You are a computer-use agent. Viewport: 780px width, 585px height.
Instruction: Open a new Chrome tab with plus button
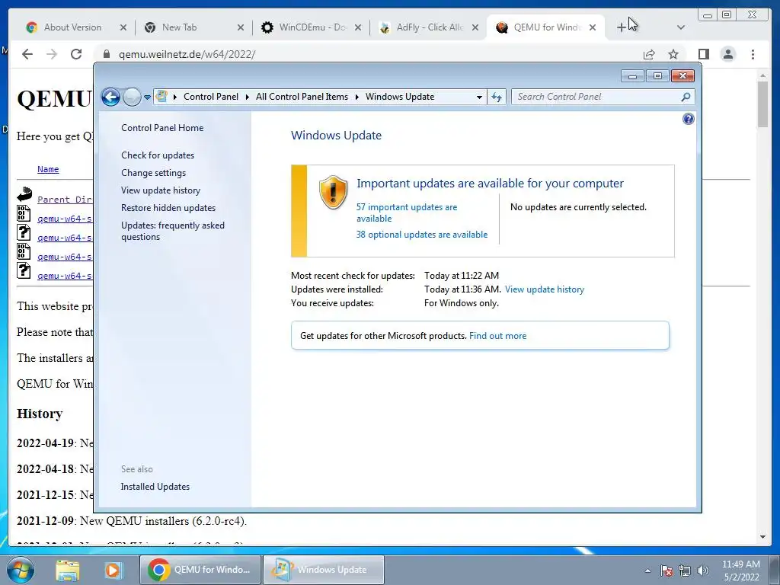pos(621,27)
